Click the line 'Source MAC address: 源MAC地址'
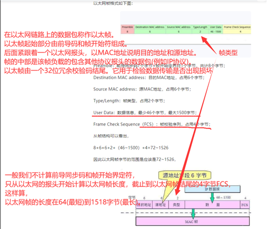This screenshot has width=267, height=229. pos(142,89)
